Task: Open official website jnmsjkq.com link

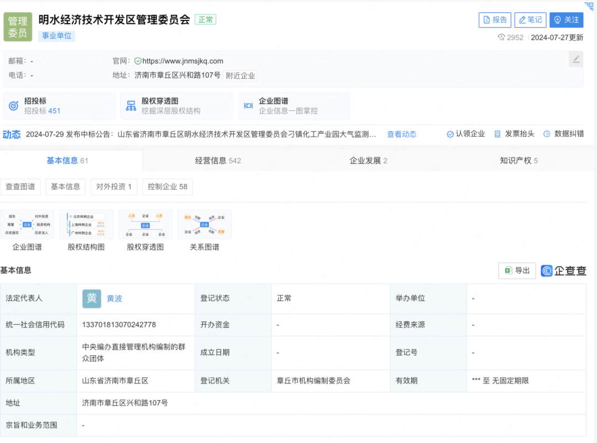Action: coord(182,61)
